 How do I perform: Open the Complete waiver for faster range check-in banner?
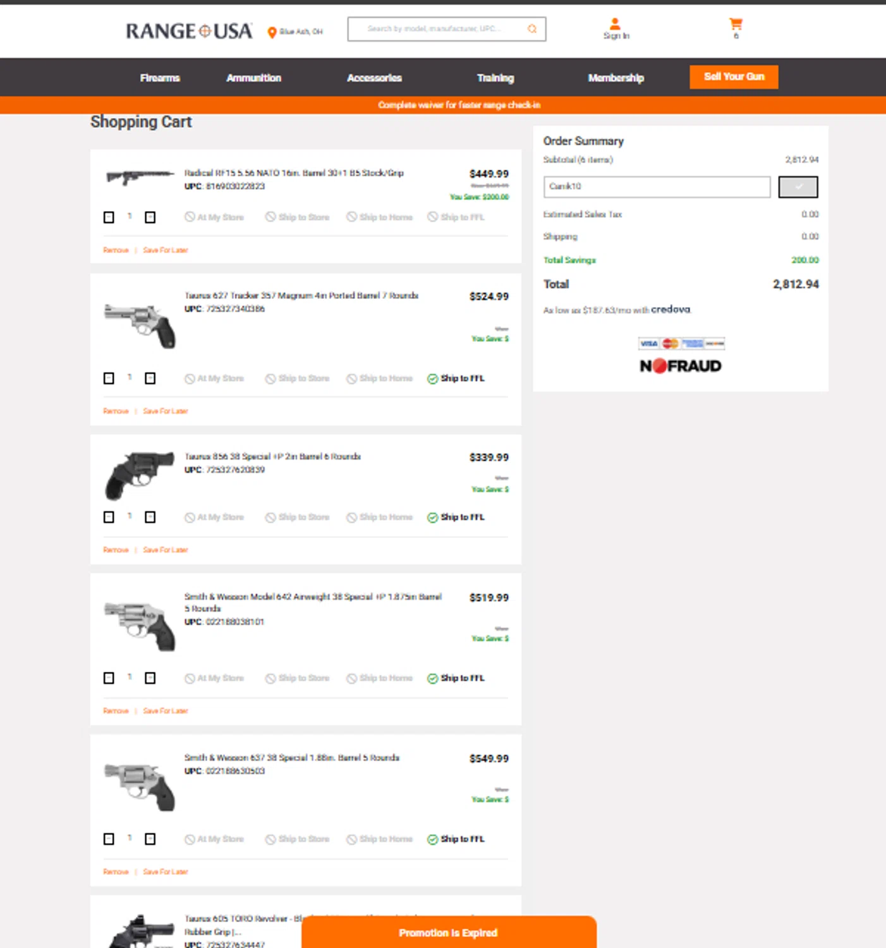click(459, 105)
